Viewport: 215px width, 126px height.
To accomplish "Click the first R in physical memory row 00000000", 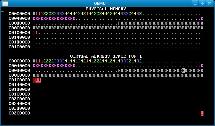I will (x=34, y=14).
